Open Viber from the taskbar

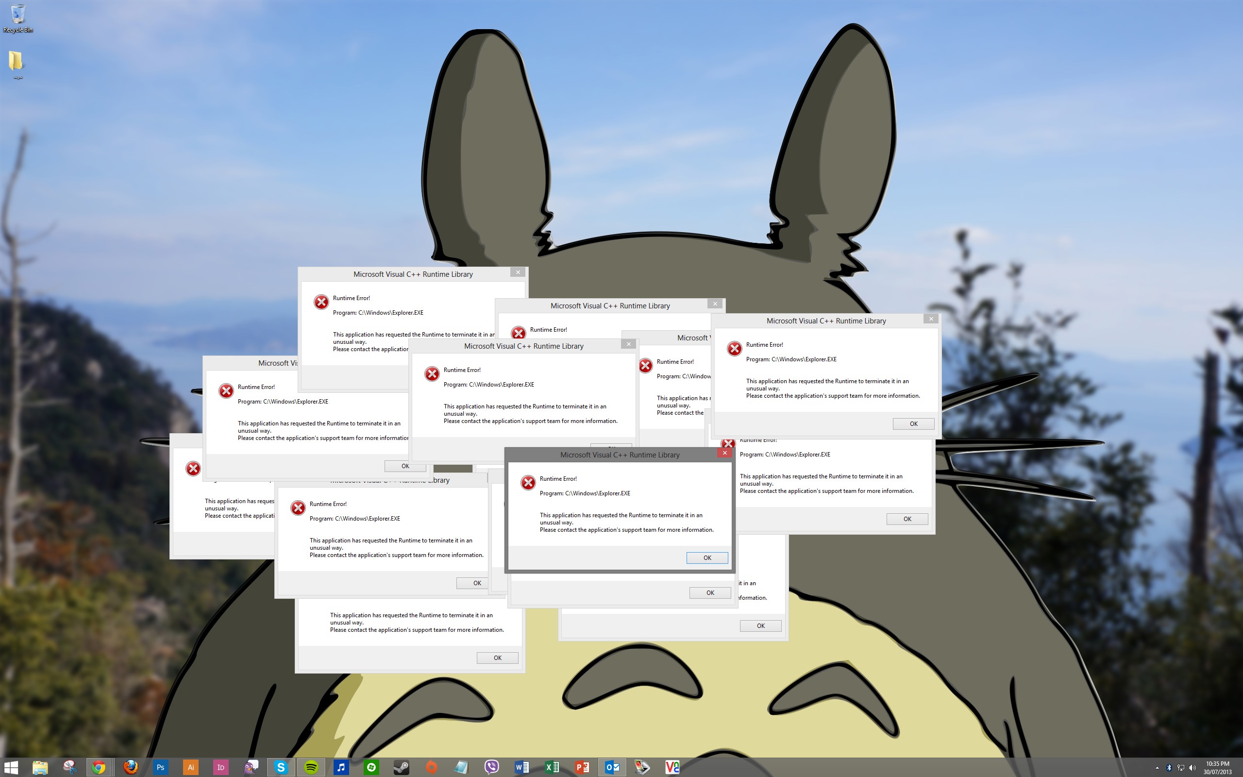[x=491, y=768]
